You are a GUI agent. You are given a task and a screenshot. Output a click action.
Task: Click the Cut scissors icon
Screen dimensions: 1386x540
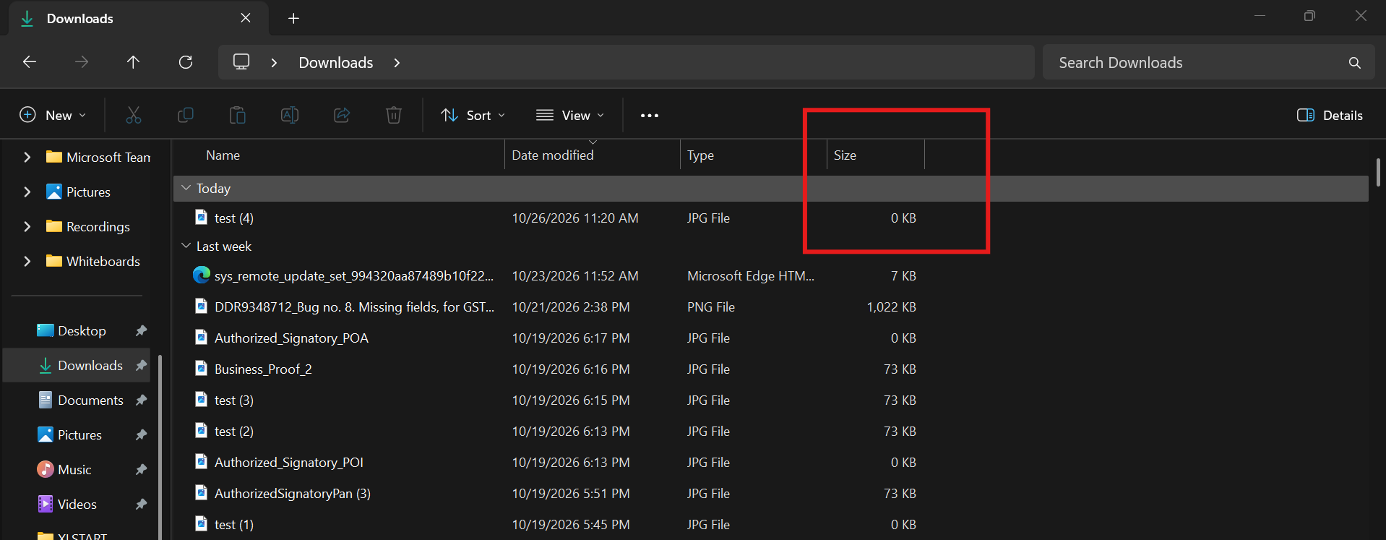134,115
